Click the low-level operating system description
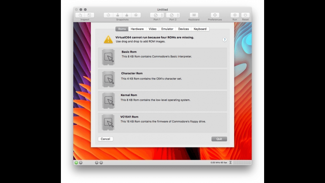 pyautogui.click(x=155, y=100)
